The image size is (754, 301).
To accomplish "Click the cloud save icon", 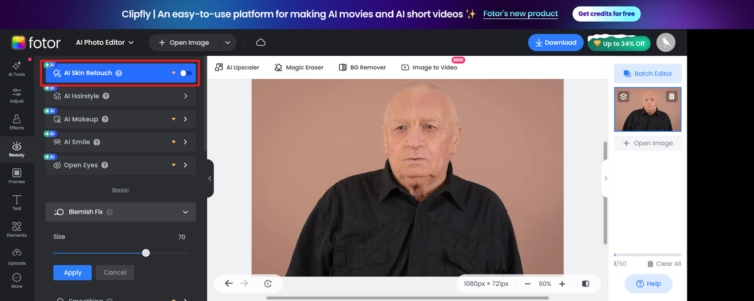I will tap(260, 42).
